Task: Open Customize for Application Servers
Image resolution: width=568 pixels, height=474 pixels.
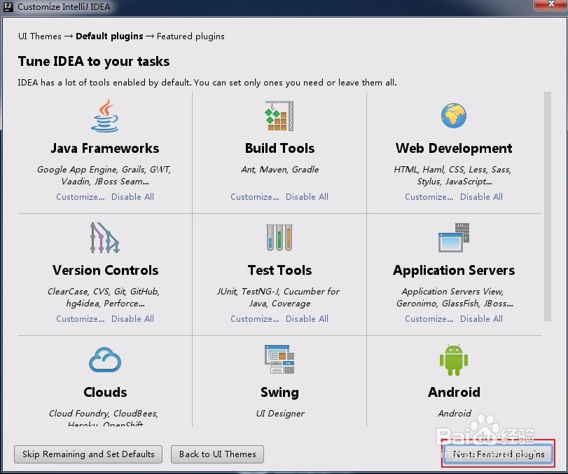Action: [429, 318]
